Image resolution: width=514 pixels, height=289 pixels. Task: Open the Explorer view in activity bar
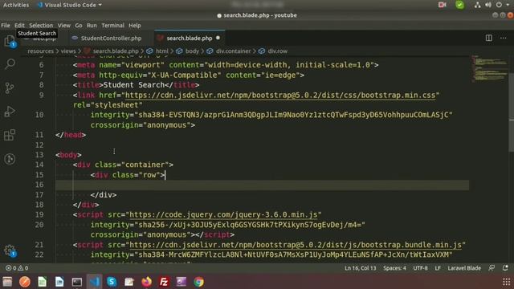10,41
